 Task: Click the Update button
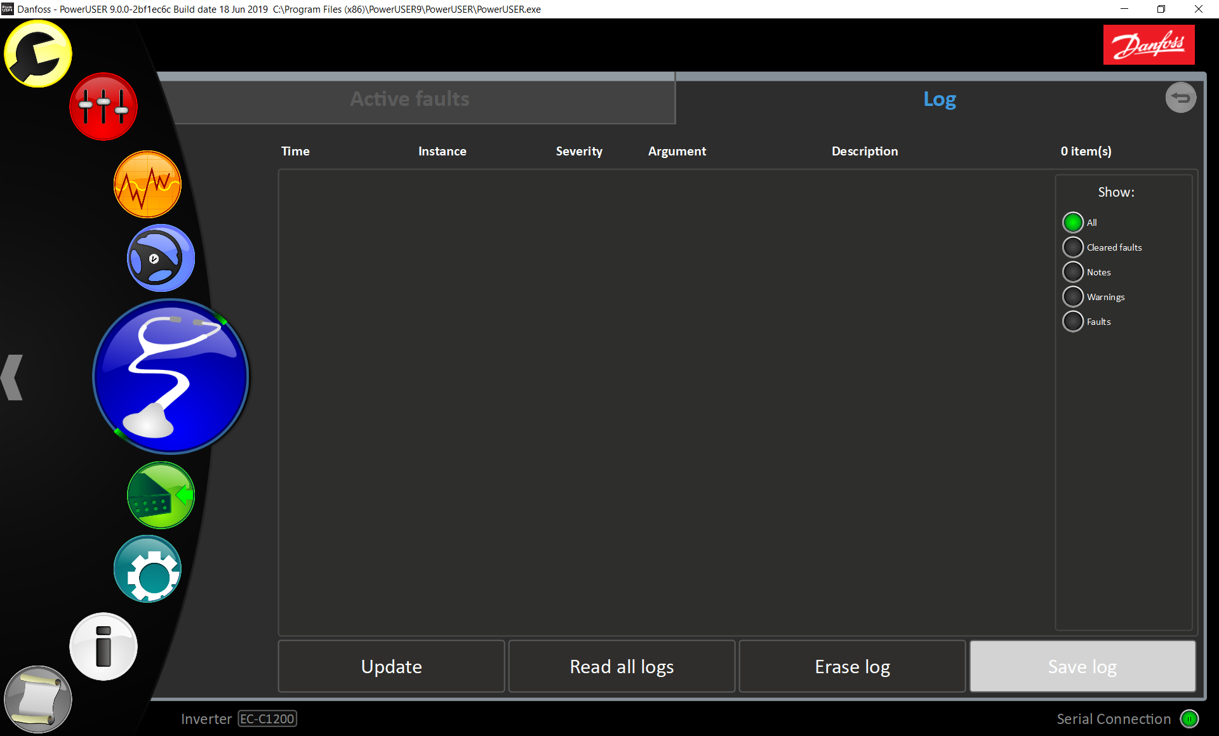click(x=390, y=666)
